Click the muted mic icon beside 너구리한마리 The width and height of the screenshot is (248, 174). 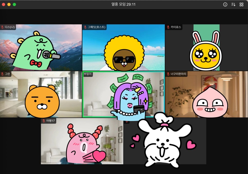pos(168,74)
